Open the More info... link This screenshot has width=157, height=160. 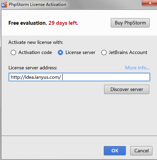(x=137, y=68)
